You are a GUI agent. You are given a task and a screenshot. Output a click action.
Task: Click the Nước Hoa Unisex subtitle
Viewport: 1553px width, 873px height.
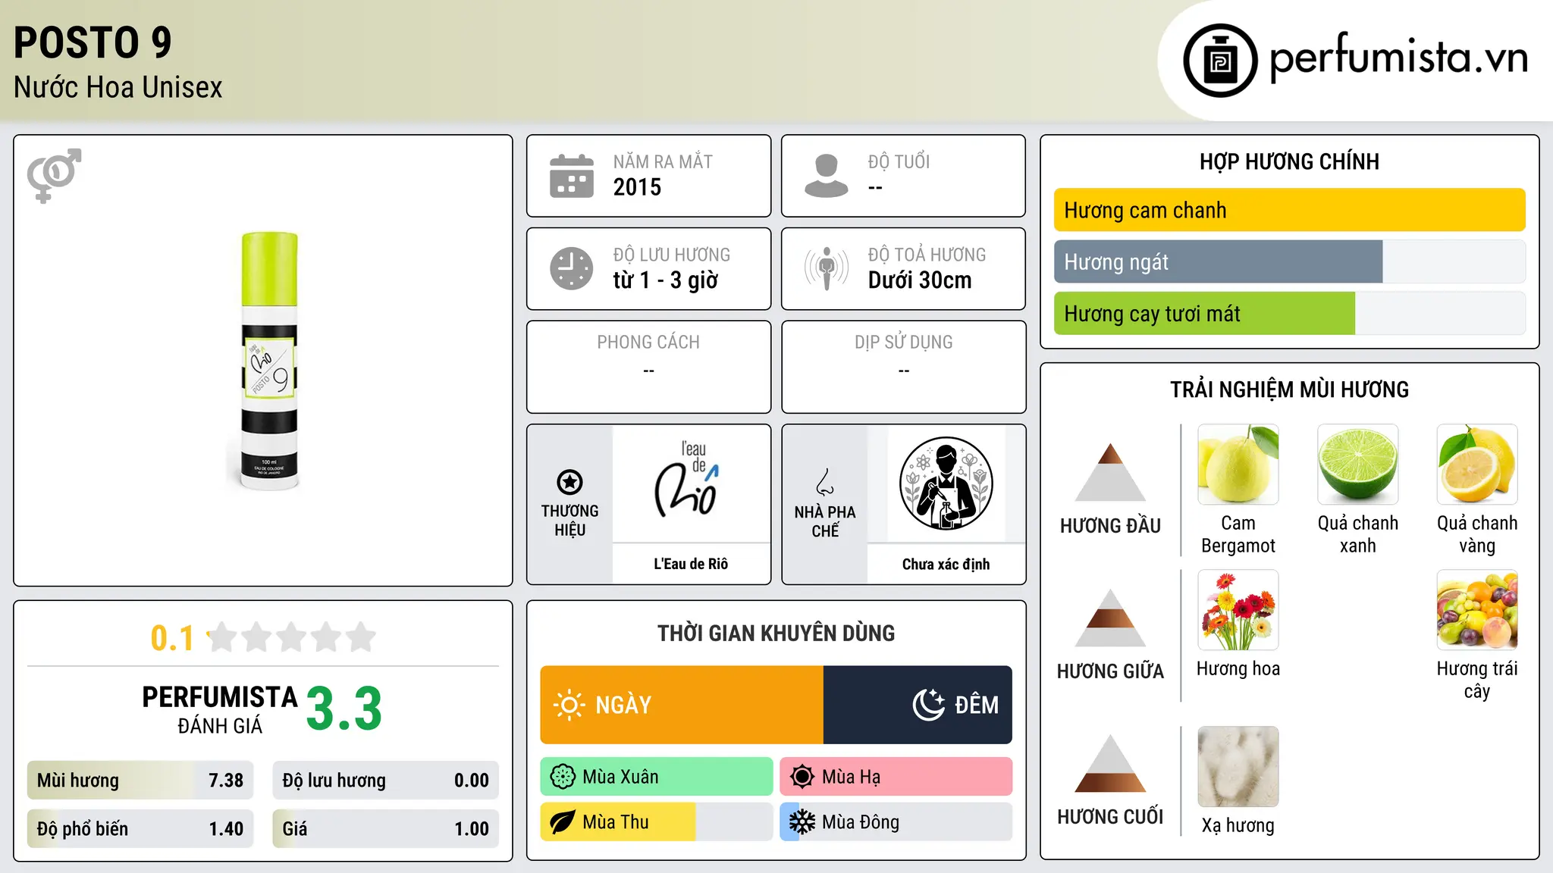[118, 87]
